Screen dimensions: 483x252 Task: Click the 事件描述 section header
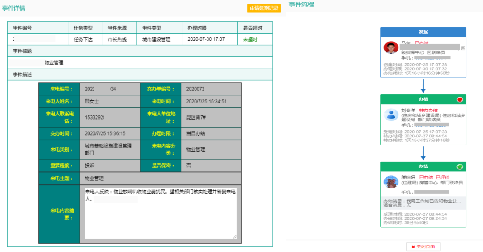pyautogui.click(x=140, y=74)
